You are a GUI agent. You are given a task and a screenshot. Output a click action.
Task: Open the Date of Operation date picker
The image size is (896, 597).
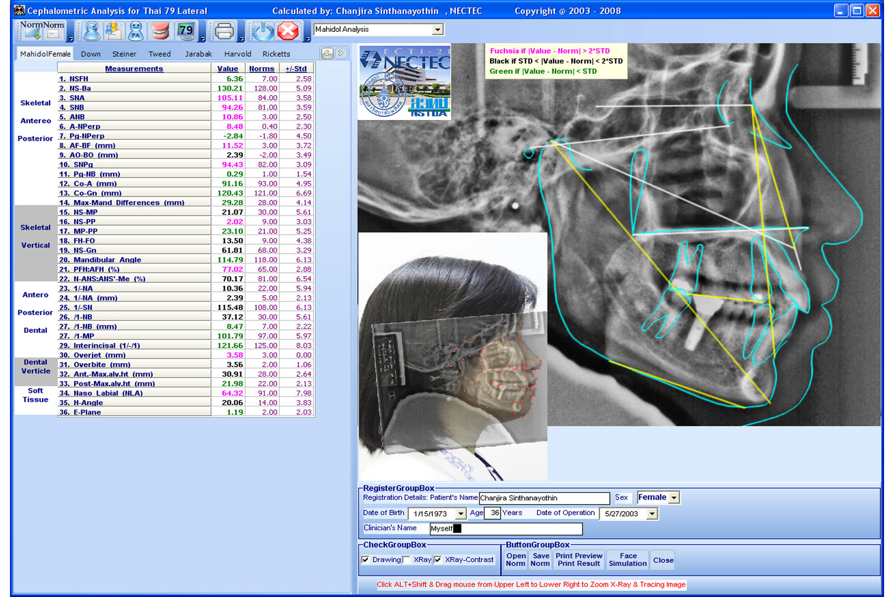click(x=652, y=513)
